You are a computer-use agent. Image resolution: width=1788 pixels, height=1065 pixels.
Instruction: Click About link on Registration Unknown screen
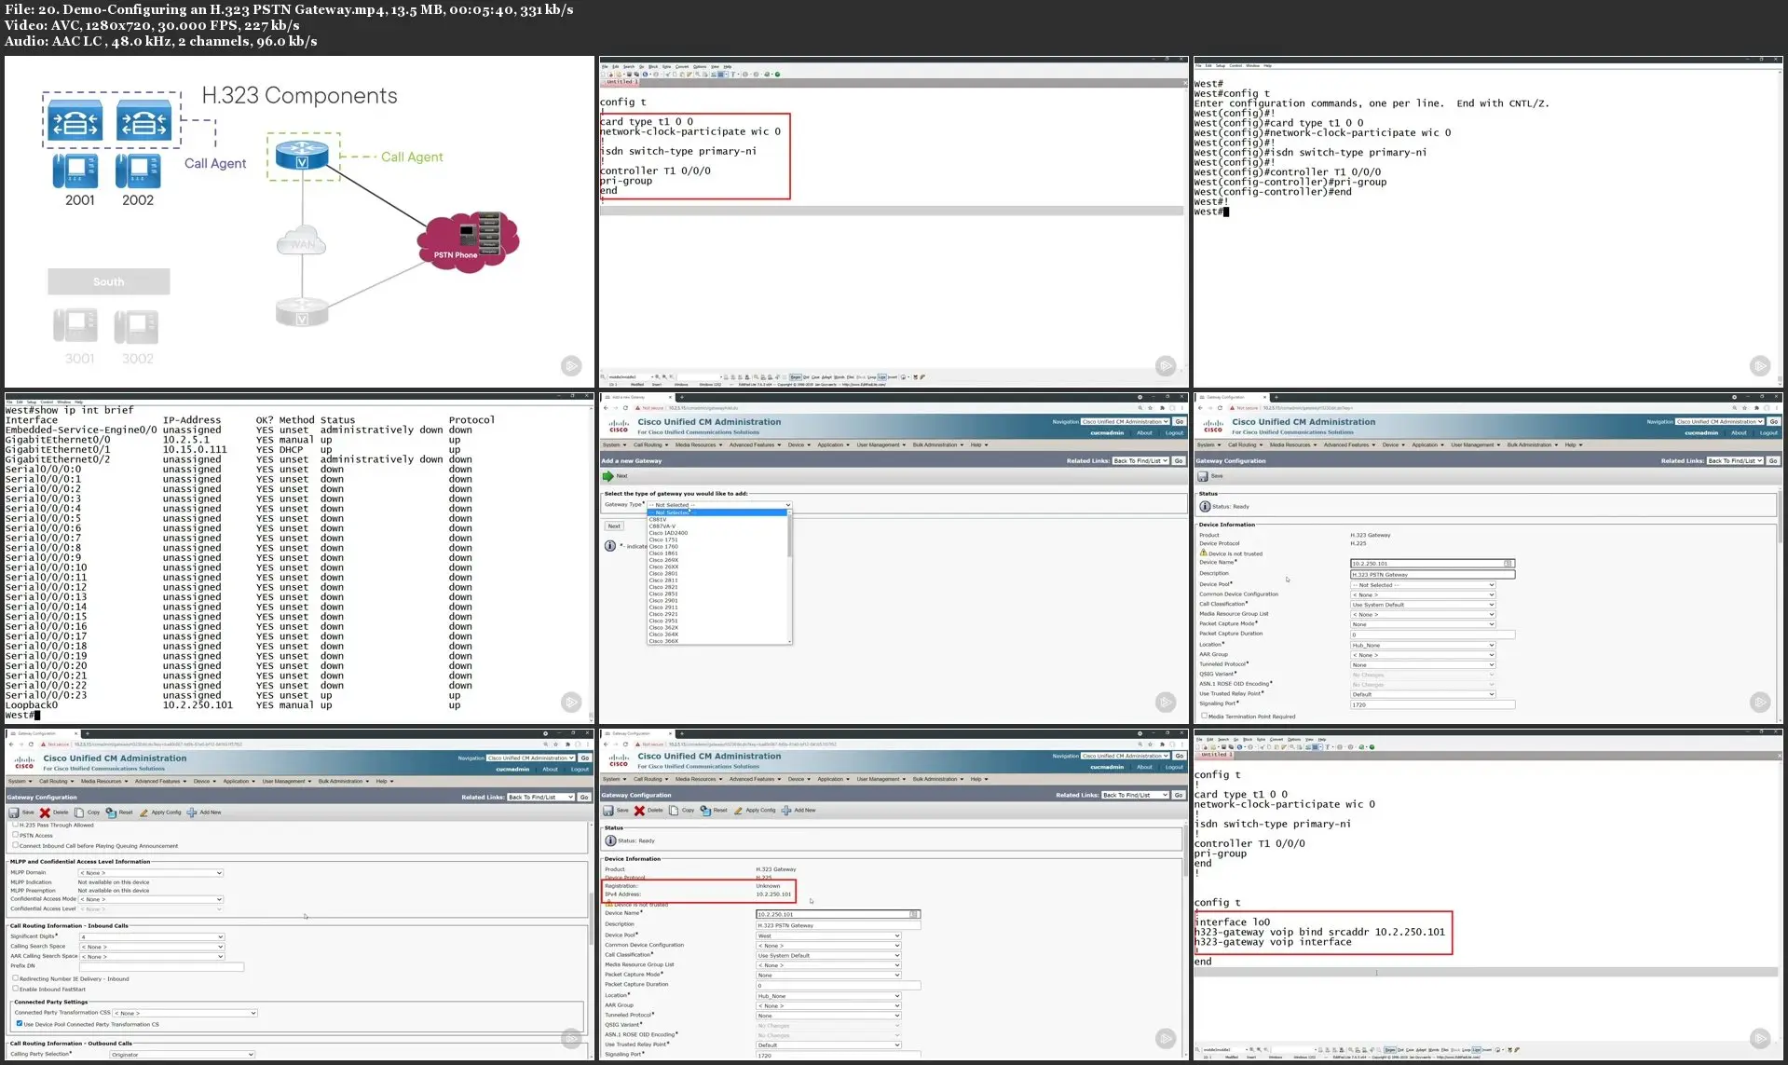1144,767
